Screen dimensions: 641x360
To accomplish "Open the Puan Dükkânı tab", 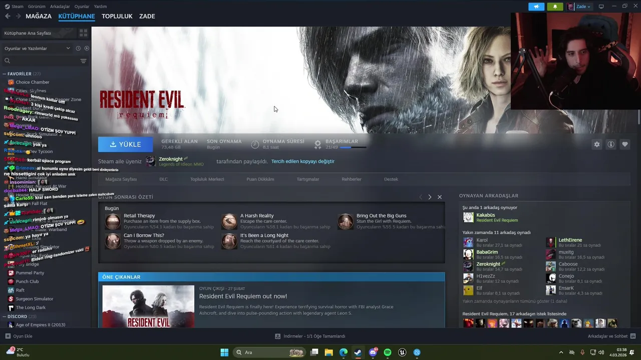I will coord(260,179).
